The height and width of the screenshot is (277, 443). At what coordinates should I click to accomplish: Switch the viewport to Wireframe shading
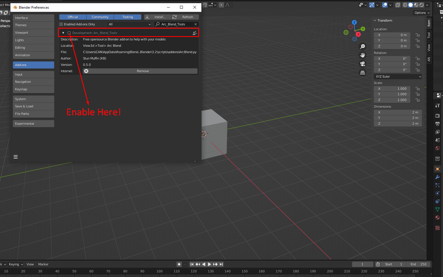tap(405, 5)
